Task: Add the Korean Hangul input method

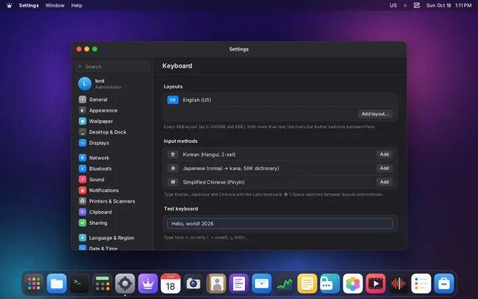Action: click(x=384, y=154)
